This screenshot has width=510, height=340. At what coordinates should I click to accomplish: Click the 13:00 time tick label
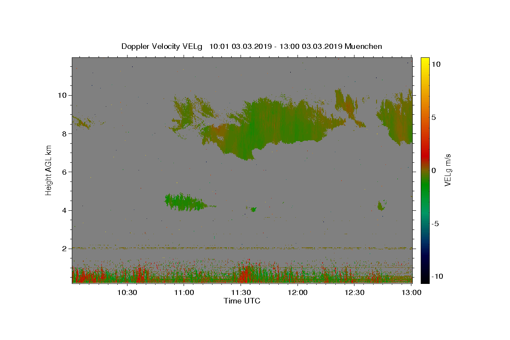411,292
